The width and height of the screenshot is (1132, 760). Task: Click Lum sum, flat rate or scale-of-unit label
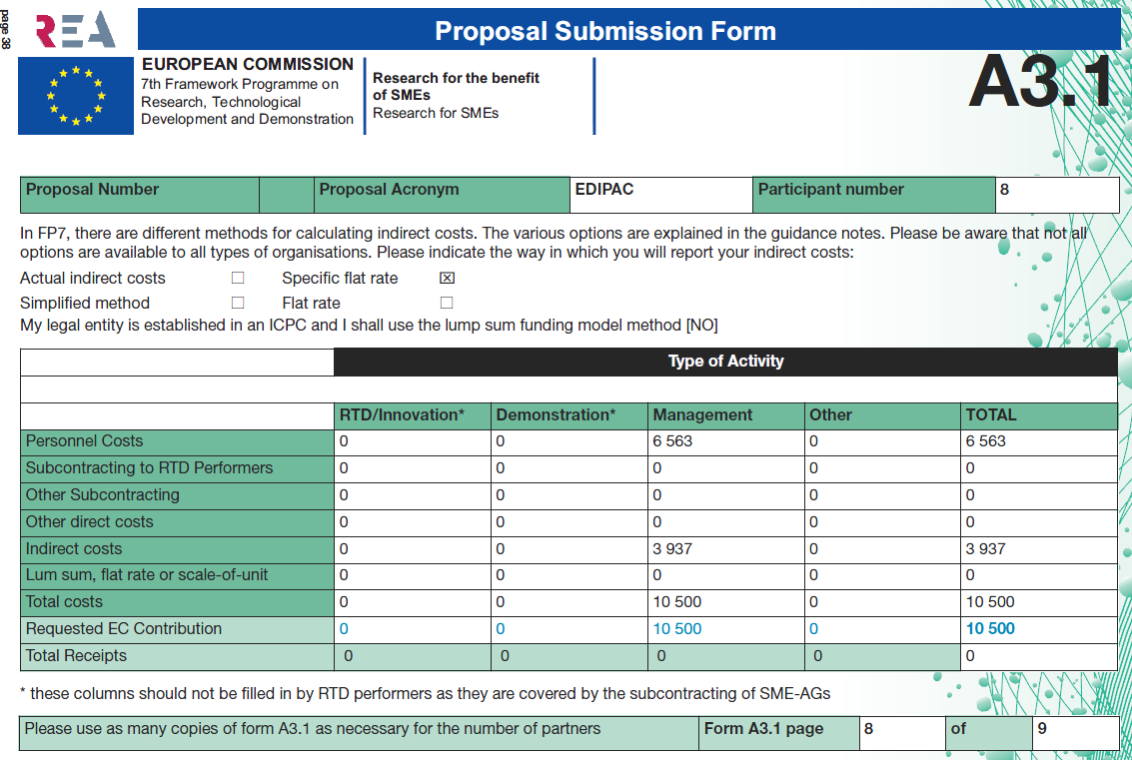click(x=177, y=575)
